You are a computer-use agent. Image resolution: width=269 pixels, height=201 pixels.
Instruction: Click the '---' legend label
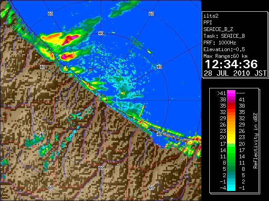(x=240, y=93)
